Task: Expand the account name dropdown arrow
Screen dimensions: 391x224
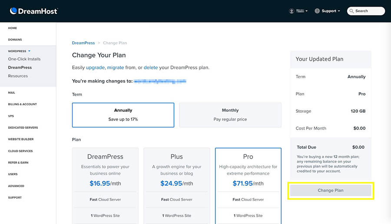Action: 306,11
